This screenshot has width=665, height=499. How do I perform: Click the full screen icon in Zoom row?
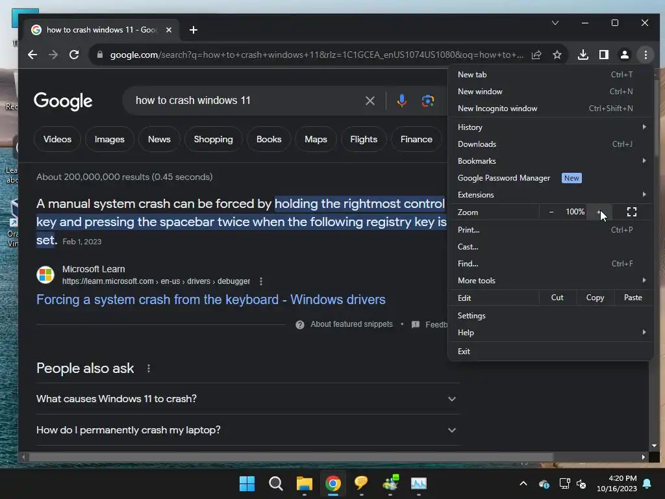(x=631, y=212)
